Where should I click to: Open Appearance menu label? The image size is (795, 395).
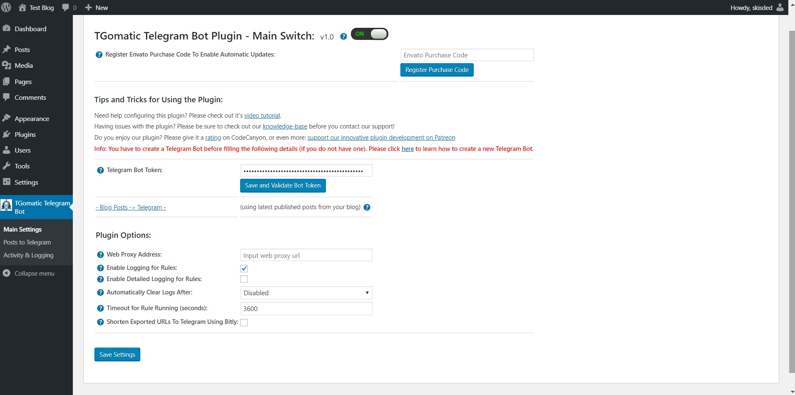tap(32, 118)
